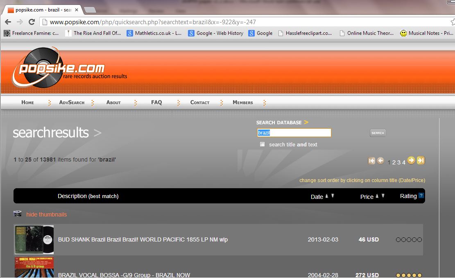Screen dimensions: 455x278
Task: Jump to the last results page icon
Action: click(x=421, y=160)
